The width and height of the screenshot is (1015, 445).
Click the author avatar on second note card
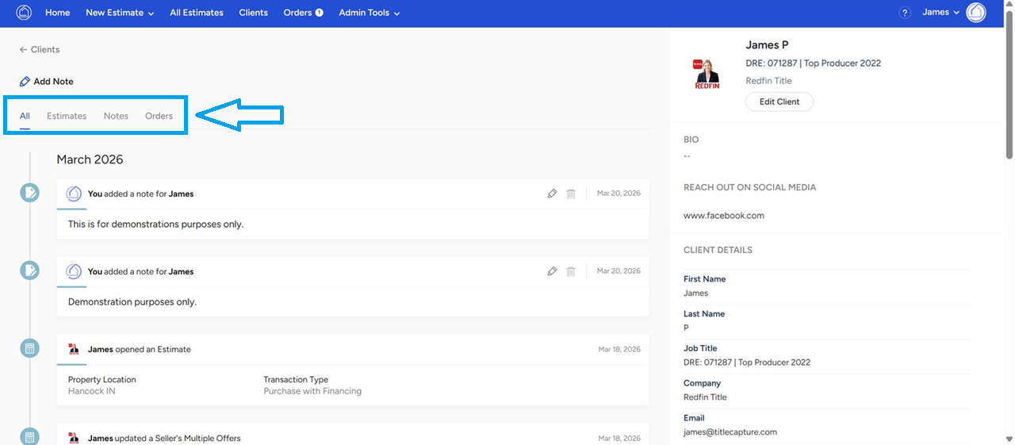pos(74,271)
